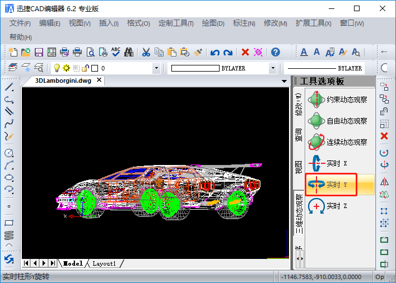
Task: Open Help with the question mark icon
Action: (x=276, y=52)
